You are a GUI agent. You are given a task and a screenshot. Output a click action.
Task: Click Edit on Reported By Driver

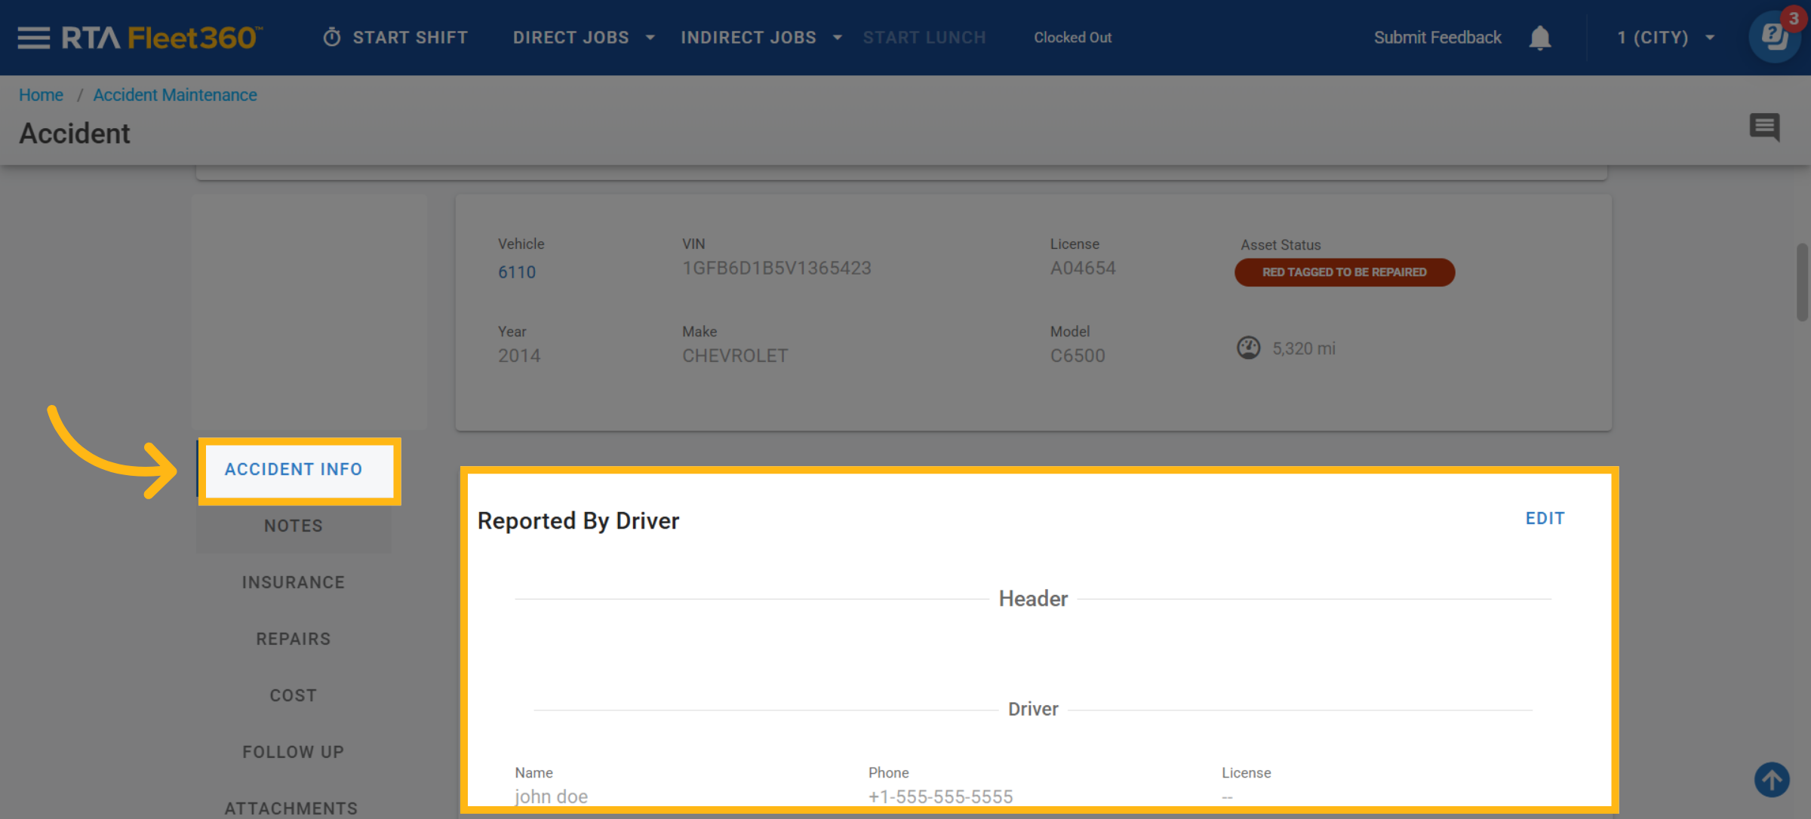(x=1545, y=518)
